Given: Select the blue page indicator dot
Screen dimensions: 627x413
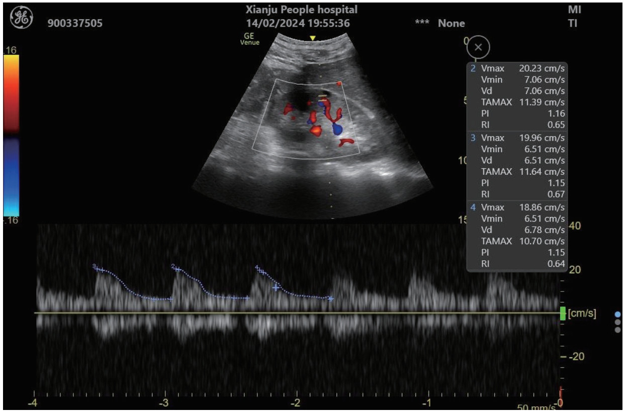Looking at the screenshot, I should coord(617,315).
